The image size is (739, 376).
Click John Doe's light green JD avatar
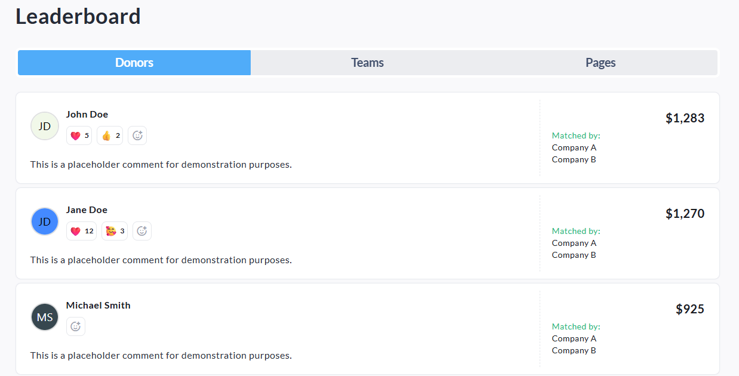45,126
